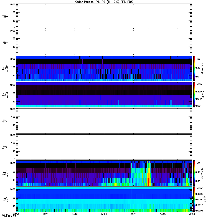Click the thb fbk edc12 color bar
Image resolution: width=208 pixels, height=222 pixels.
(x=194, y=69)
